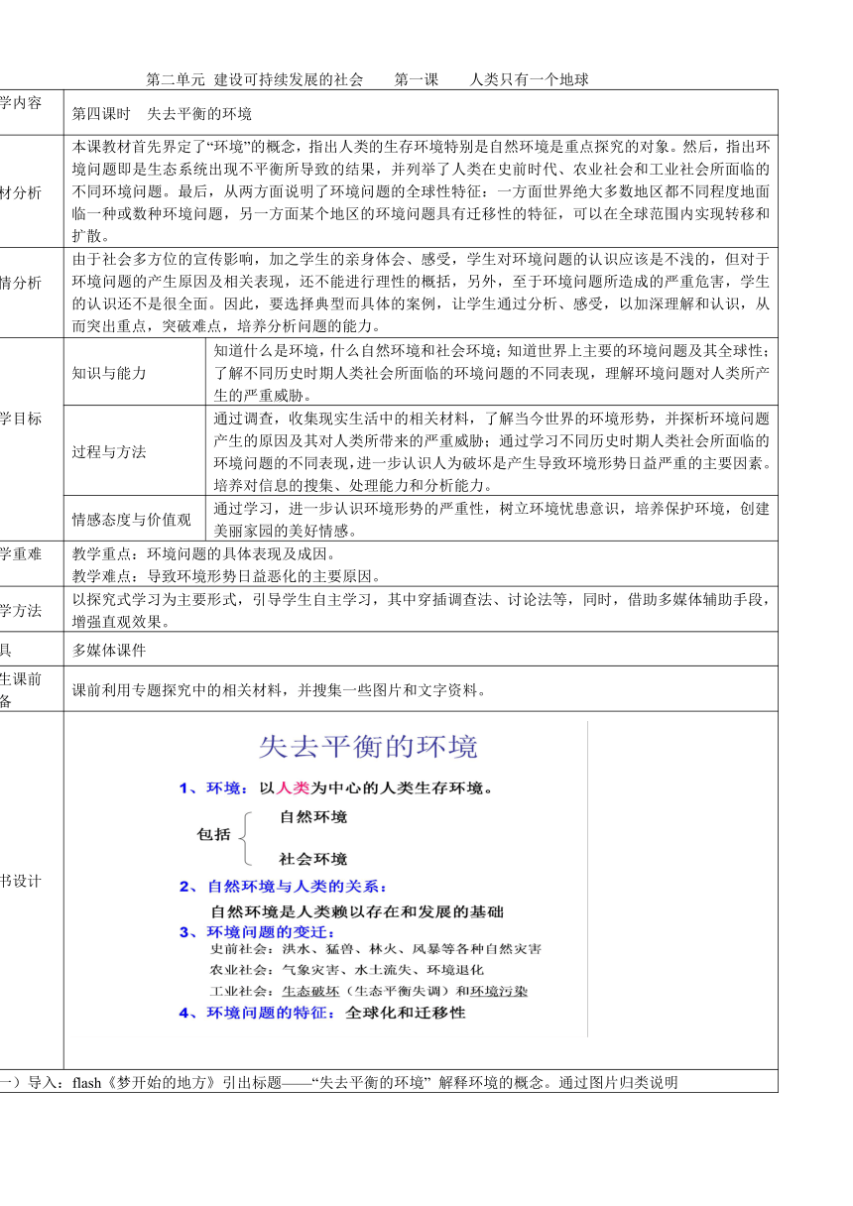Screen dimensions: 853x1206
Task: Click the text "课前利用专题探究中的相关材料"
Action: [x=280, y=690]
